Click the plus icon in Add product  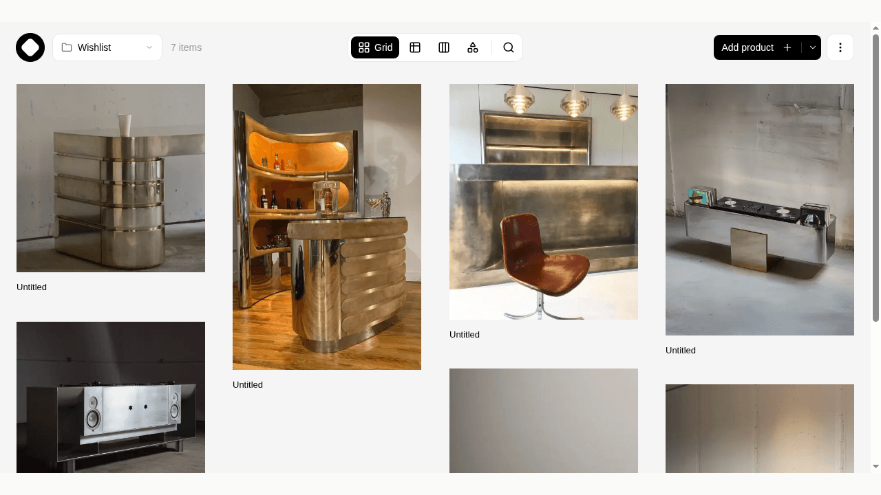coord(787,47)
